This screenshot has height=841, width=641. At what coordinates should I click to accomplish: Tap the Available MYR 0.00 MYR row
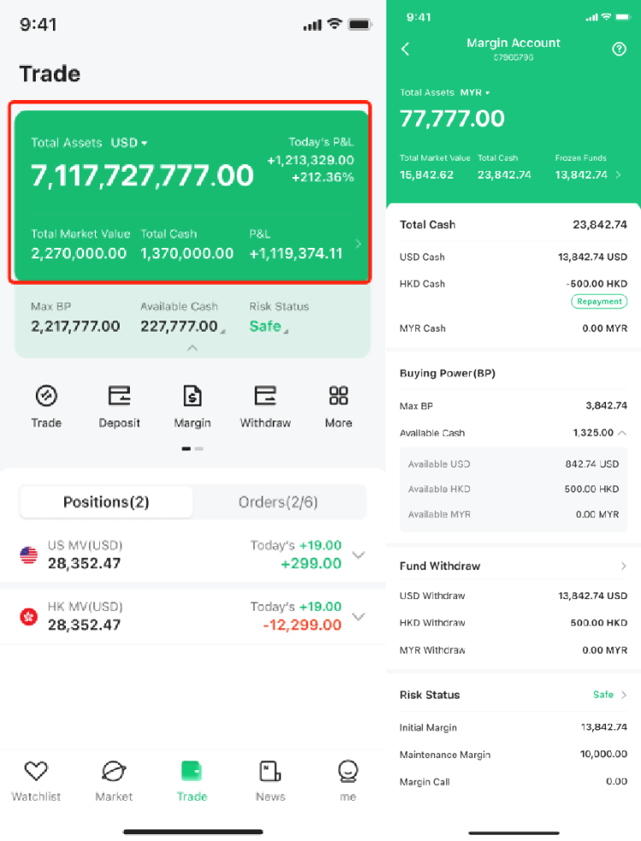tap(514, 515)
